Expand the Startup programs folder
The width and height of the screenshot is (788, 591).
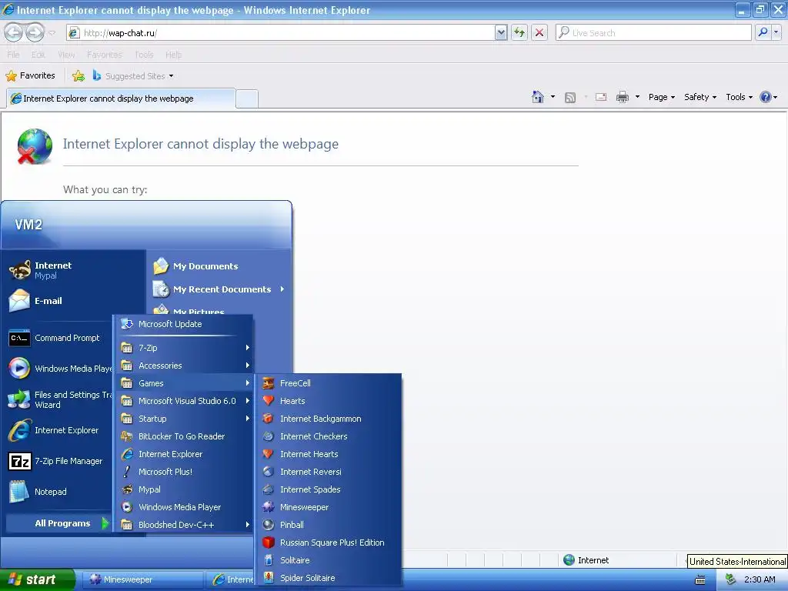pyautogui.click(x=184, y=419)
